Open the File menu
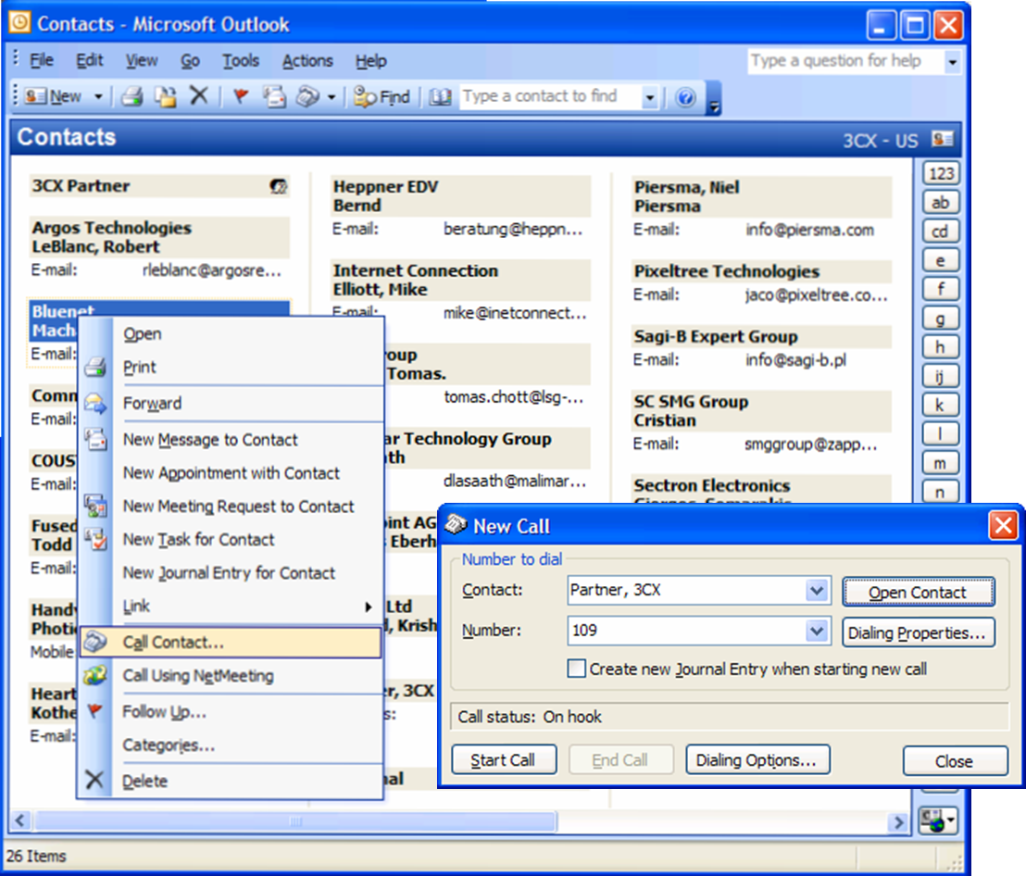This screenshot has width=1026, height=876. pyautogui.click(x=42, y=61)
